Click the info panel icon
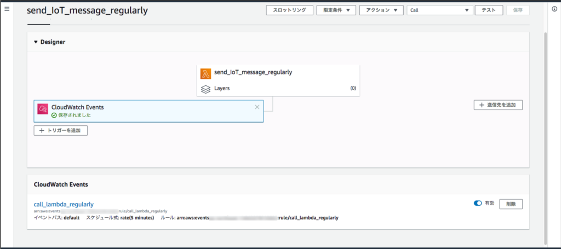The width and height of the screenshot is (561, 249). point(553,10)
